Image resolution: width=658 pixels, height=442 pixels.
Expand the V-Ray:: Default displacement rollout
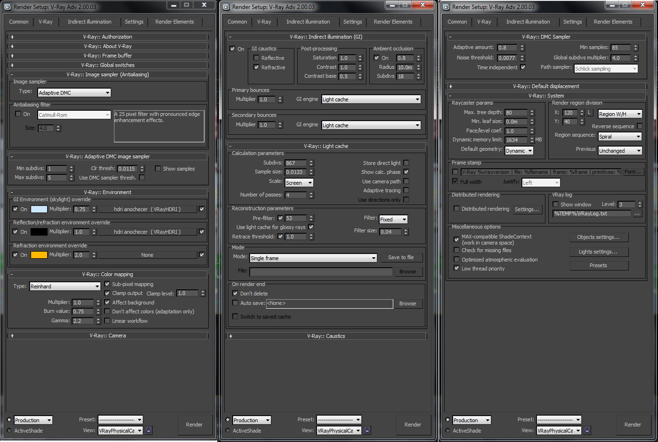click(x=546, y=86)
